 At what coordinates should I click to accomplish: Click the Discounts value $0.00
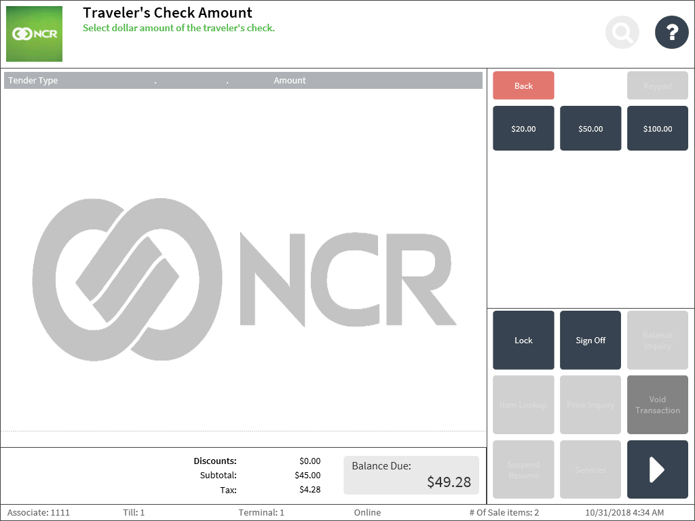[x=309, y=461]
